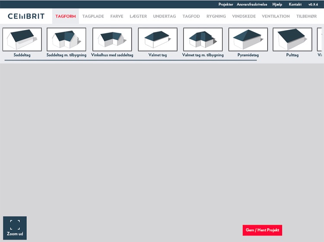
Task: Switch to the TAGPLADE tab
Action: tap(93, 16)
